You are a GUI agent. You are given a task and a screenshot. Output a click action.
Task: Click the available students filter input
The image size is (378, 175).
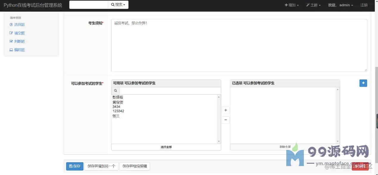point(170,90)
